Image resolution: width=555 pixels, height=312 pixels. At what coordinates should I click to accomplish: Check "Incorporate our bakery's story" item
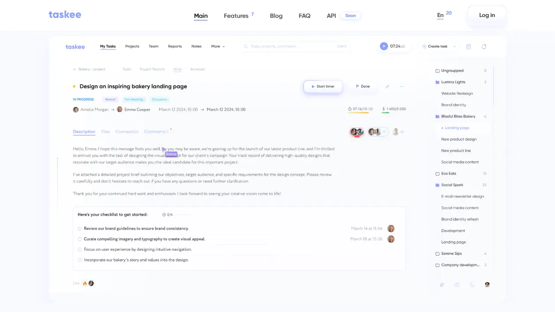pyautogui.click(x=80, y=260)
